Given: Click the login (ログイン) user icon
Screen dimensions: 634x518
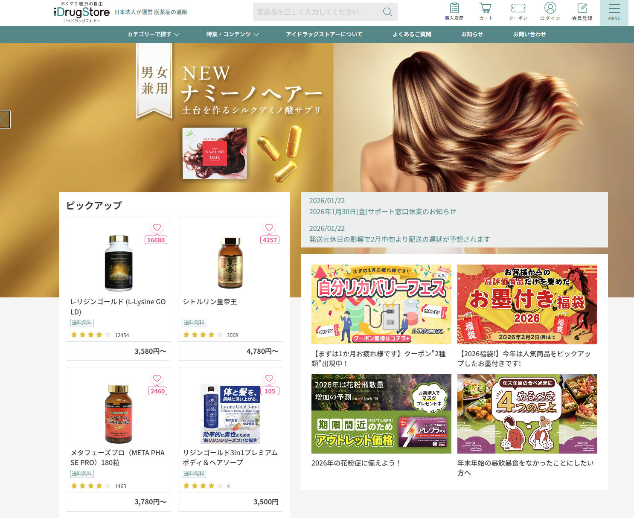Looking at the screenshot, I should tap(550, 12).
